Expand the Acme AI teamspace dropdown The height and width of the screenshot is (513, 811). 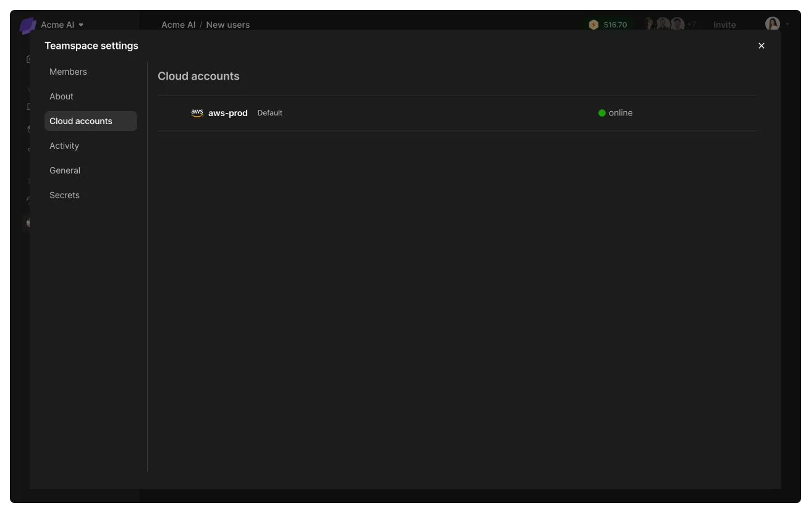[62, 25]
